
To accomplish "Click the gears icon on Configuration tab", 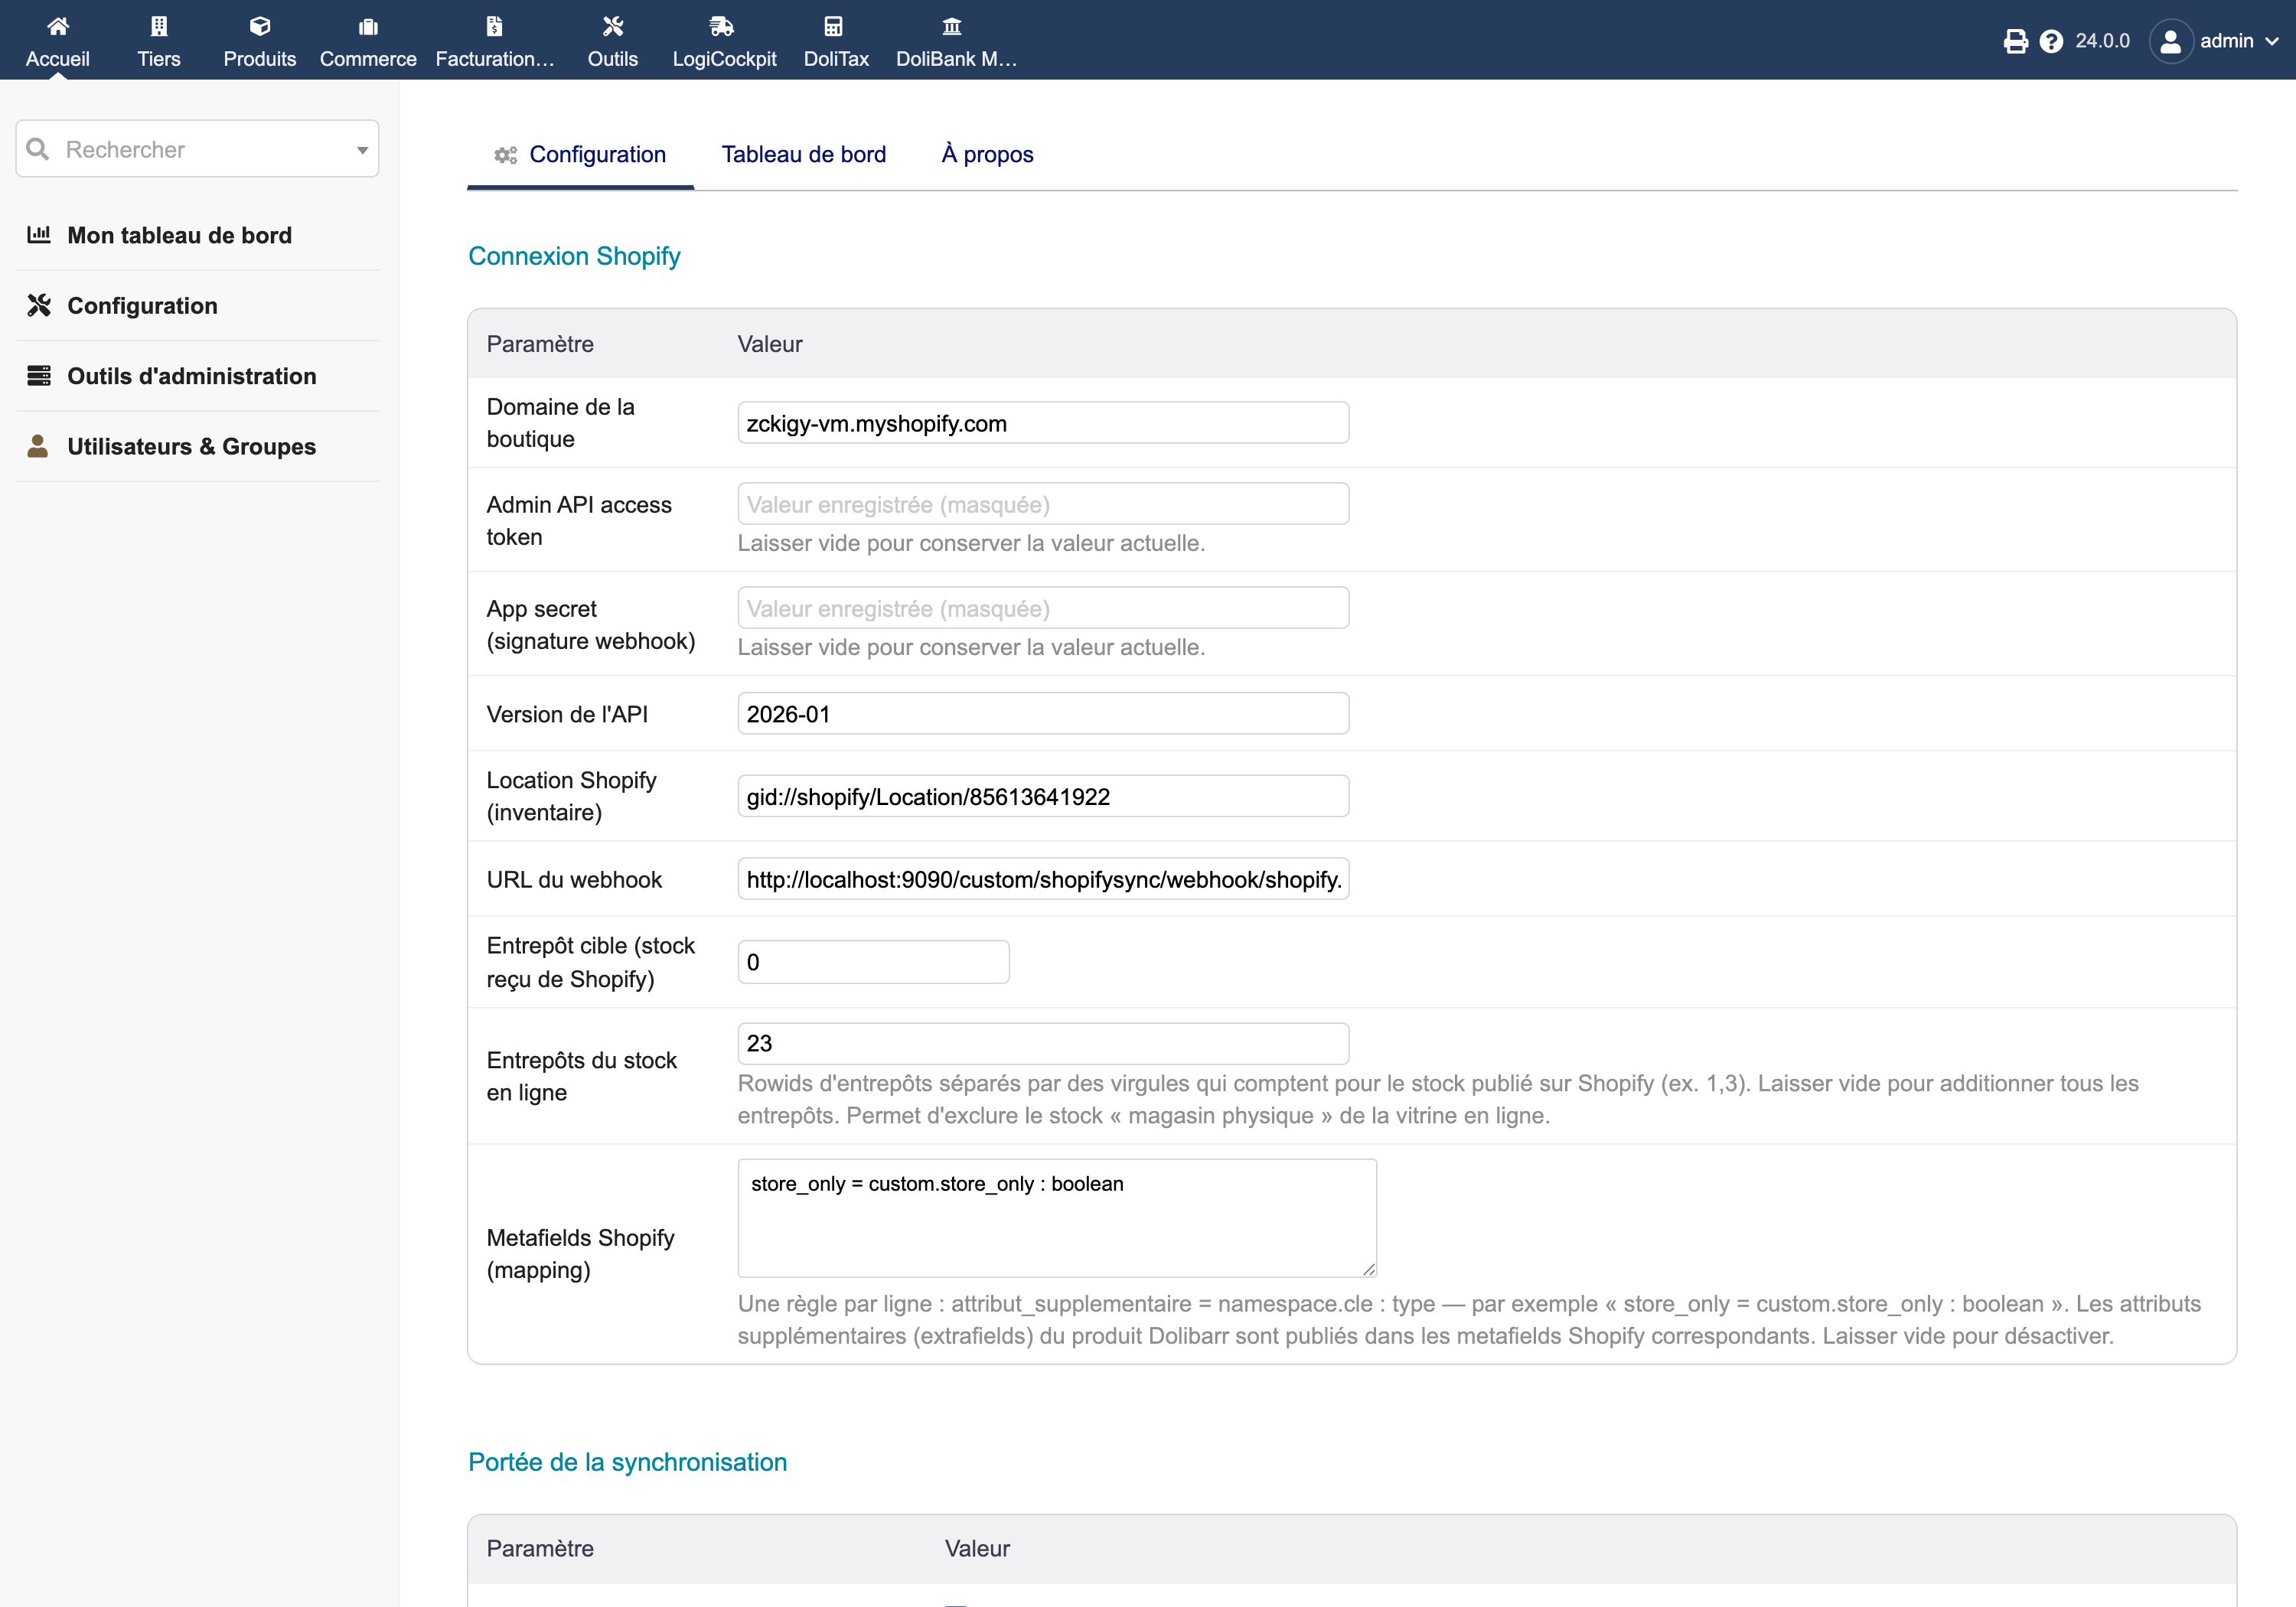I will point(505,155).
